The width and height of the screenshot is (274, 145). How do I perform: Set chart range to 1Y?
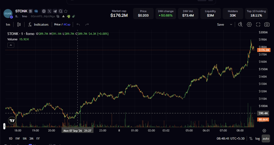coord(38,139)
